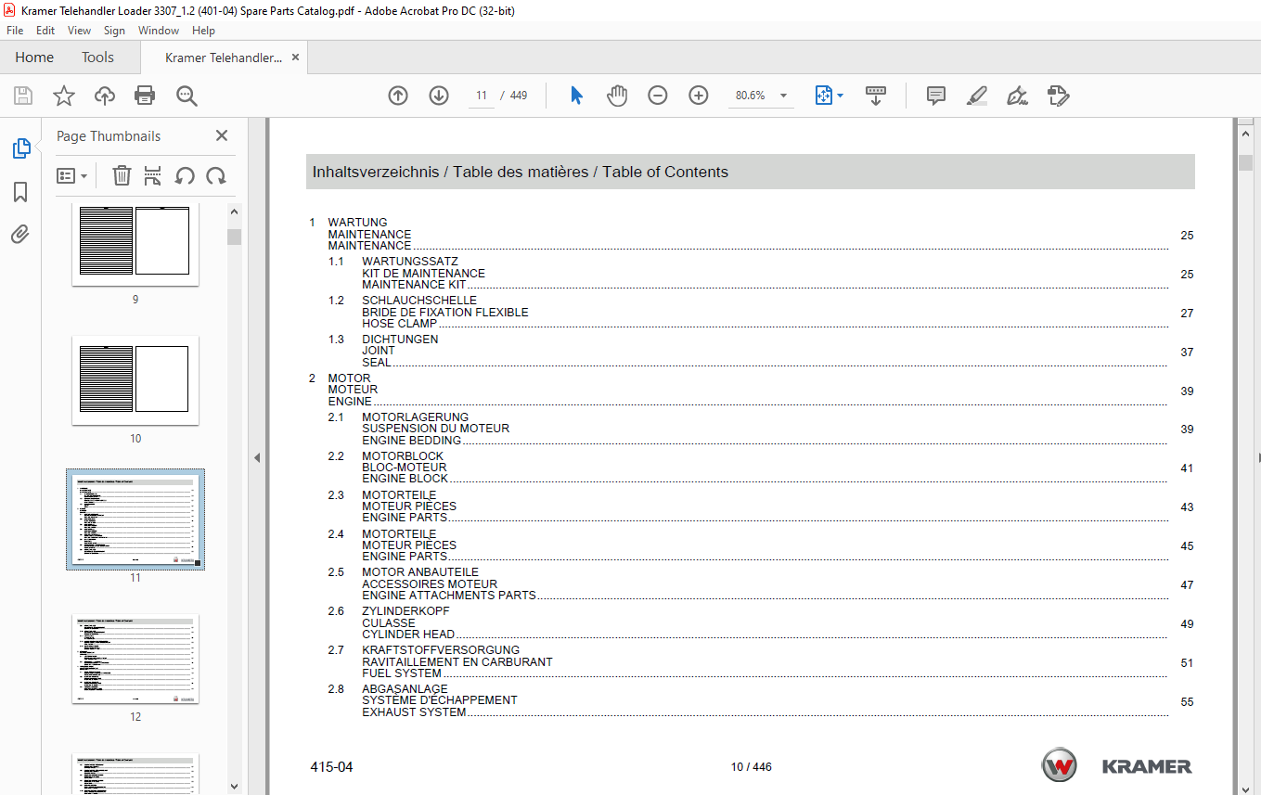This screenshot has height=795, width=1261.
Task: Select page 9 thumbnail
Action: click(x=135, y=245)
